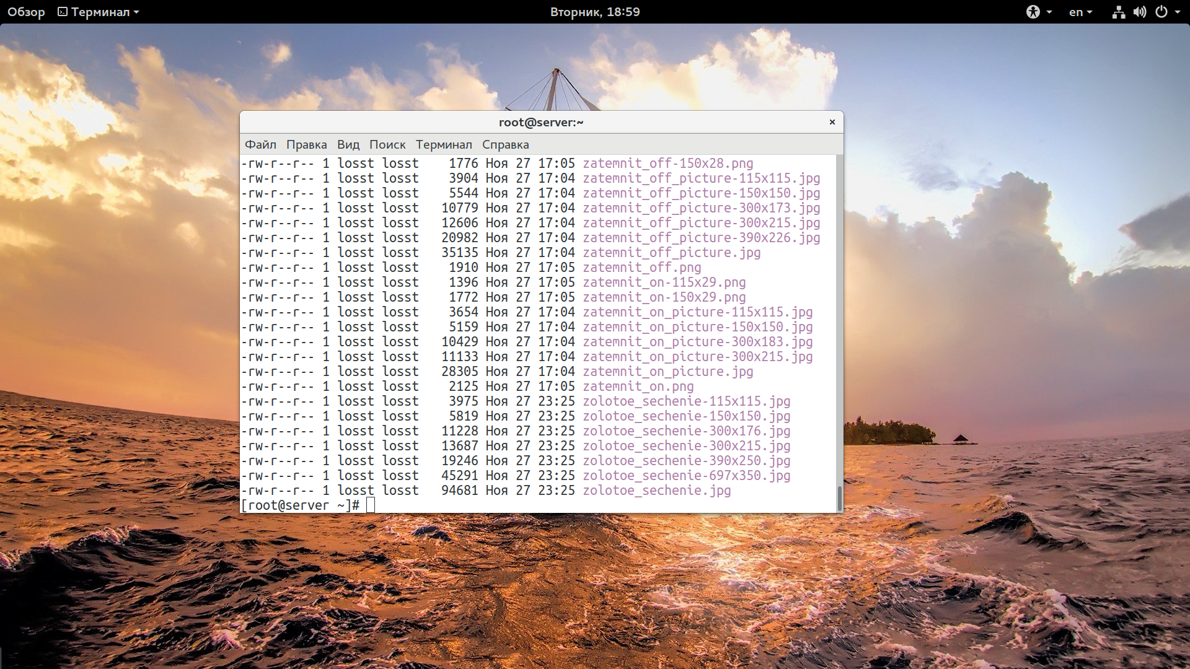Open the Справка help menu

505,144
